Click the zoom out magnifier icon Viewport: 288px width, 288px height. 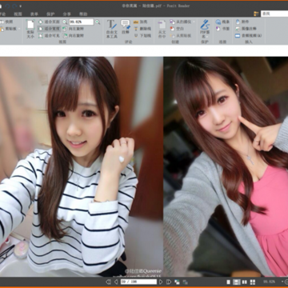pyautogui.click(x=65, y=22)
